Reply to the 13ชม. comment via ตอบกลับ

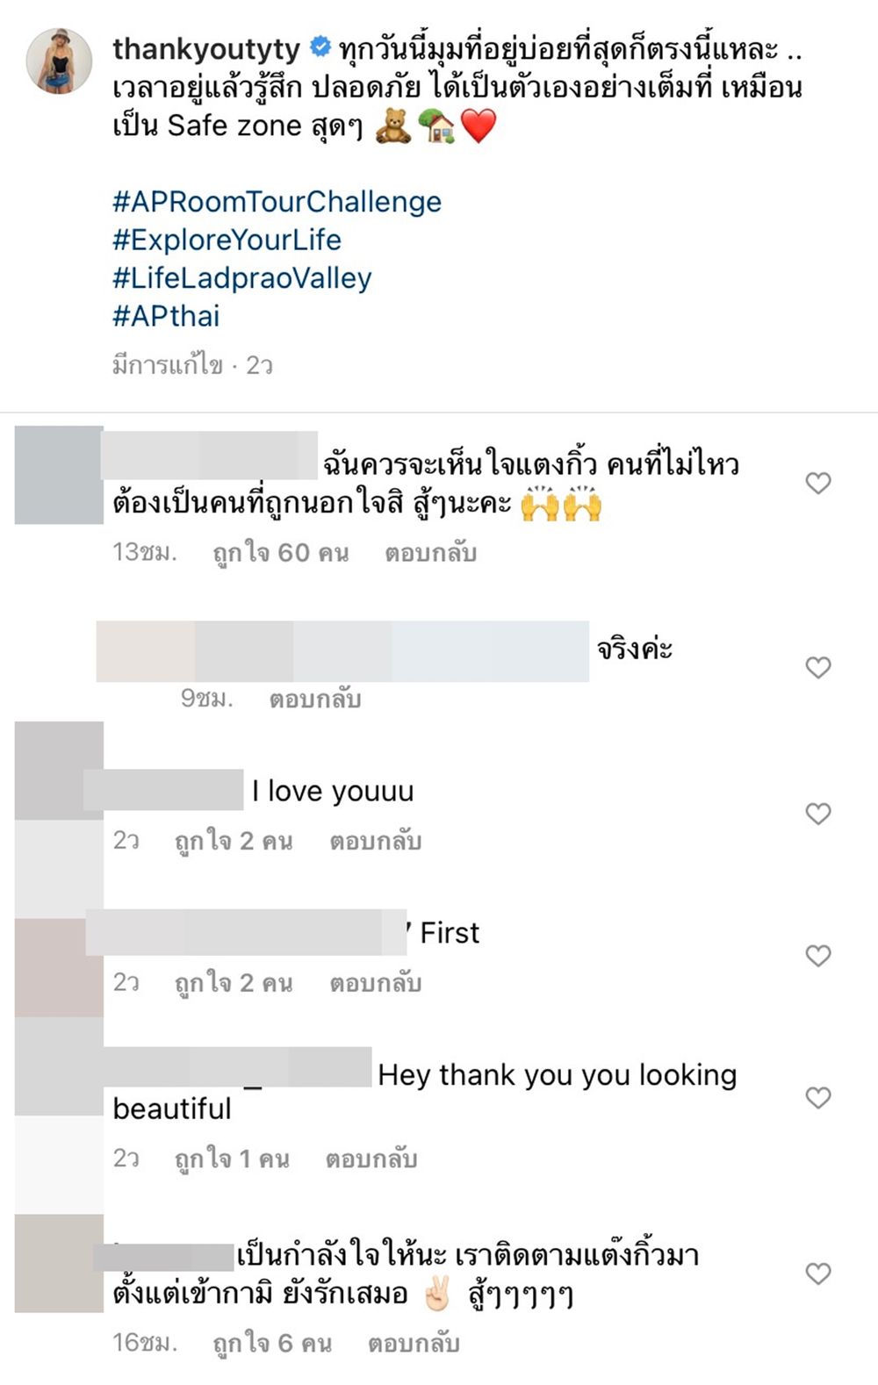(x=430, y=553)
